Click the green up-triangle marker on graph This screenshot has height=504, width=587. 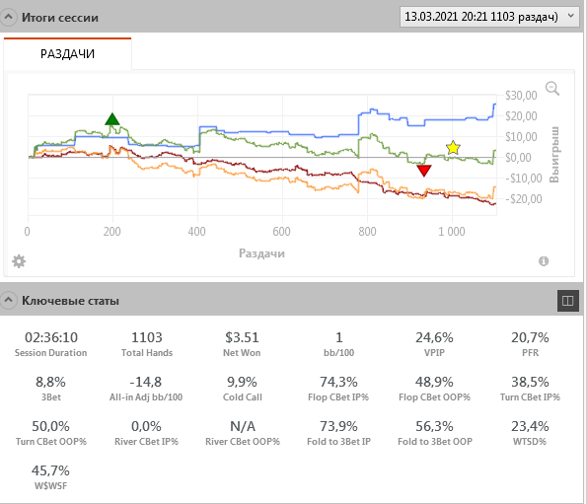(x=112, y=119)
